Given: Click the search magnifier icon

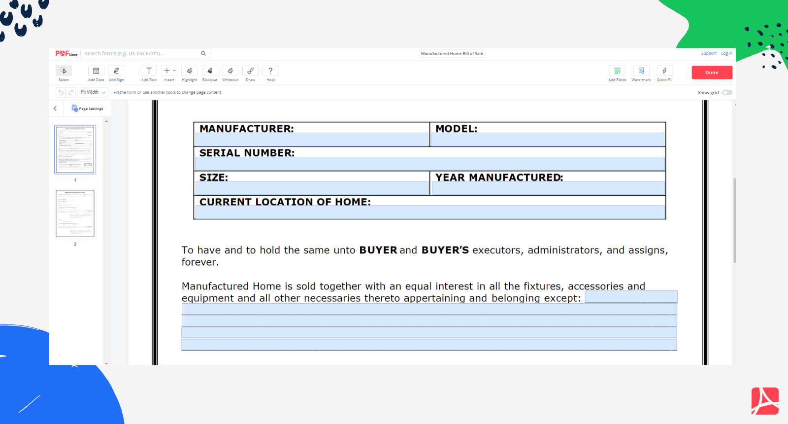Looking at the screenshot, I should pos(203,53).
